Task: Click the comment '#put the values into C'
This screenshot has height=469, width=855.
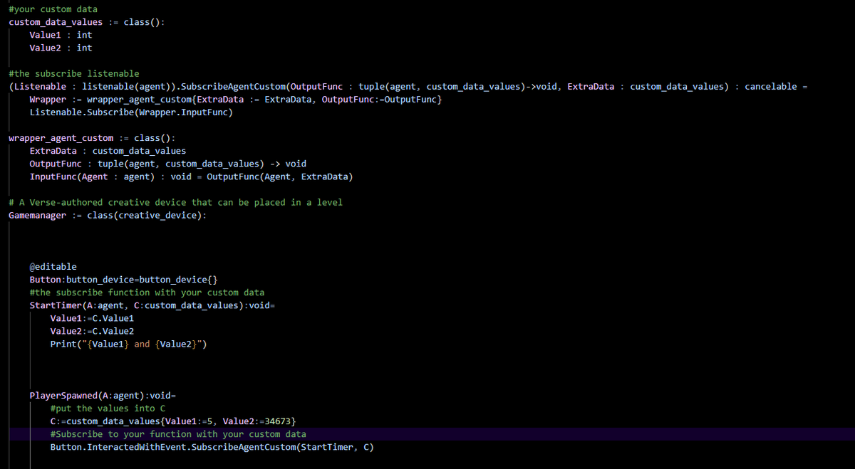Action: pos(108,408)
